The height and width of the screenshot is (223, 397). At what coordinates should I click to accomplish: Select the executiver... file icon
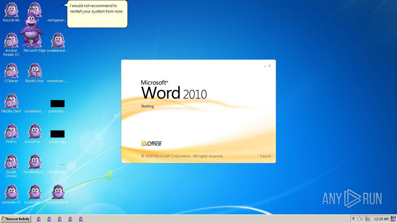point(34,134)
